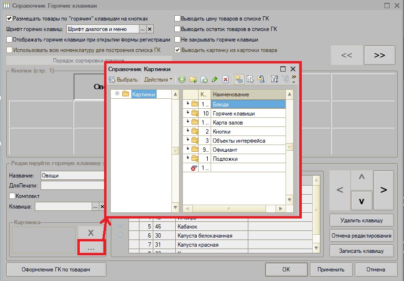Click the list output settings icon
The height and width of the screenshot is (281, 404).
click(250, 80)
